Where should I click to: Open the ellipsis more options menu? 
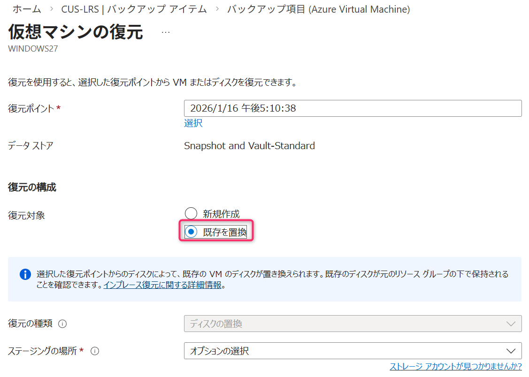[x=166, y=32]
